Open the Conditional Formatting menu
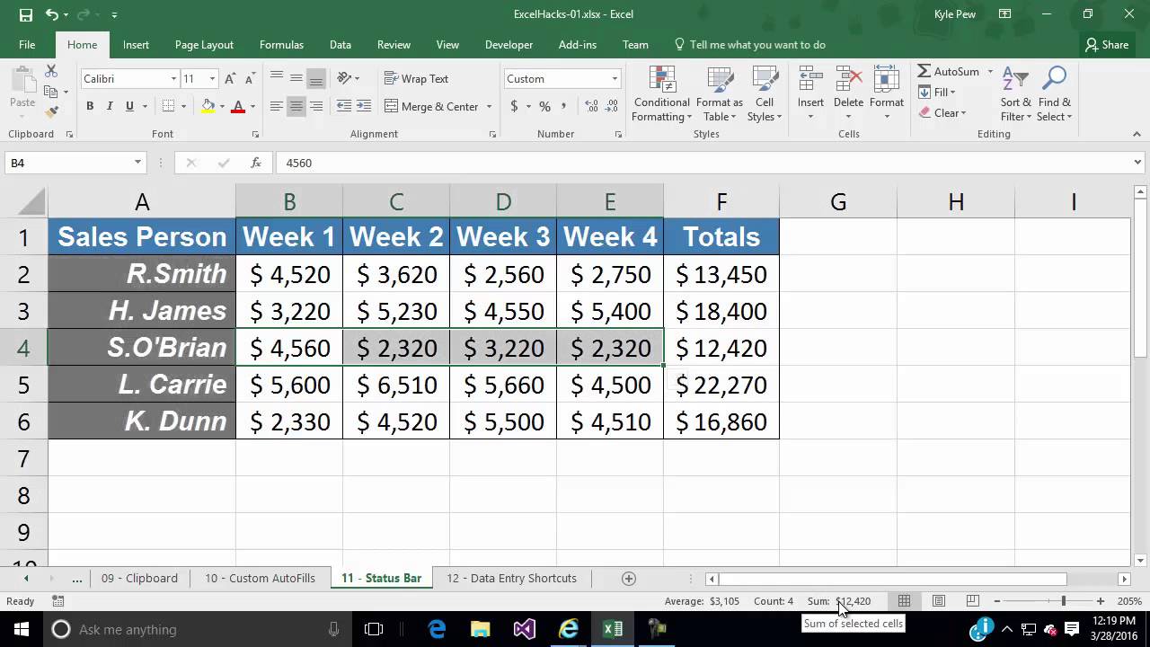The width and height of the screenshot is (1150, 647). [x=662, y=93]
